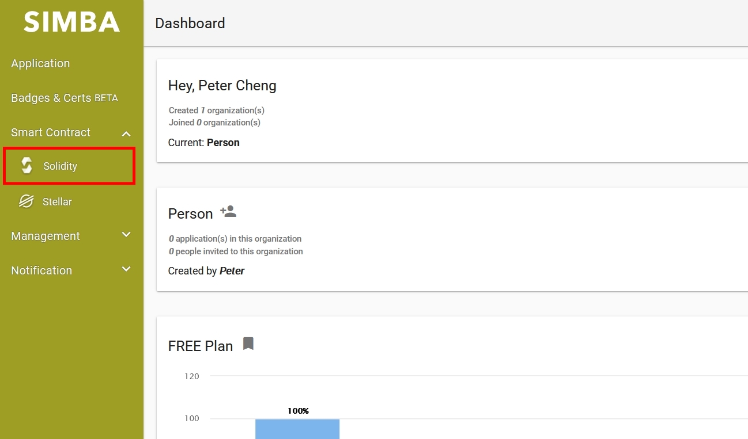Open the Application menu item
The width and height of the screenshot is (748, 439).
[40, 63]
